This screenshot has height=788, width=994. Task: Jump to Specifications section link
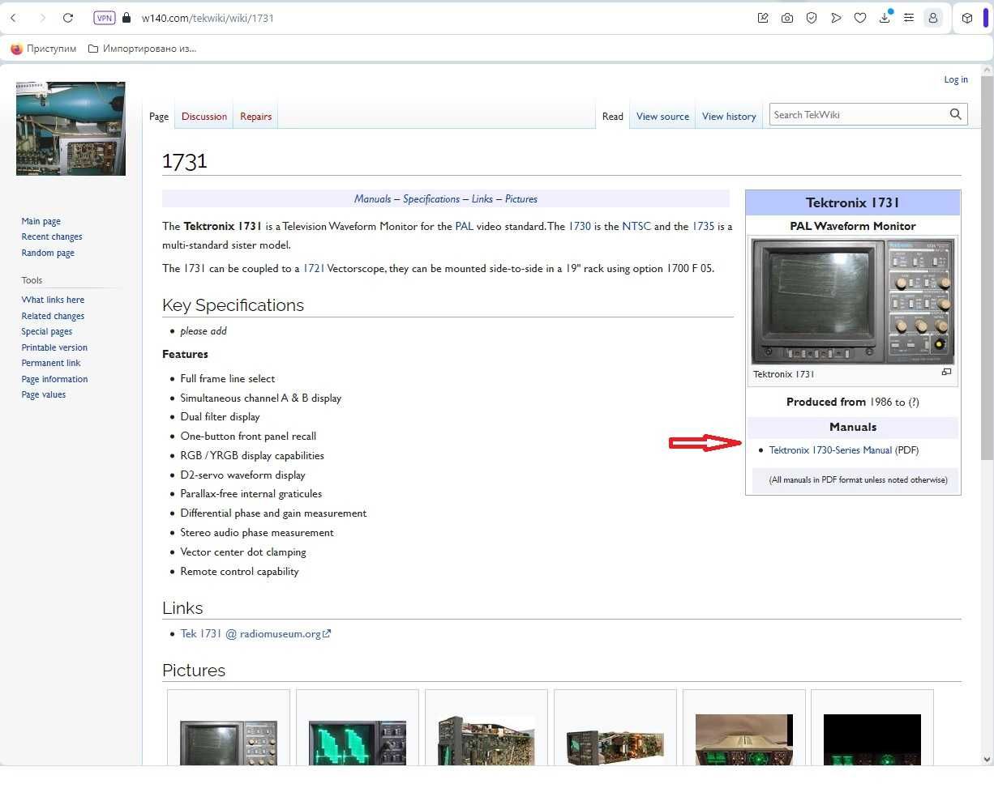click(x=431, y=199)
